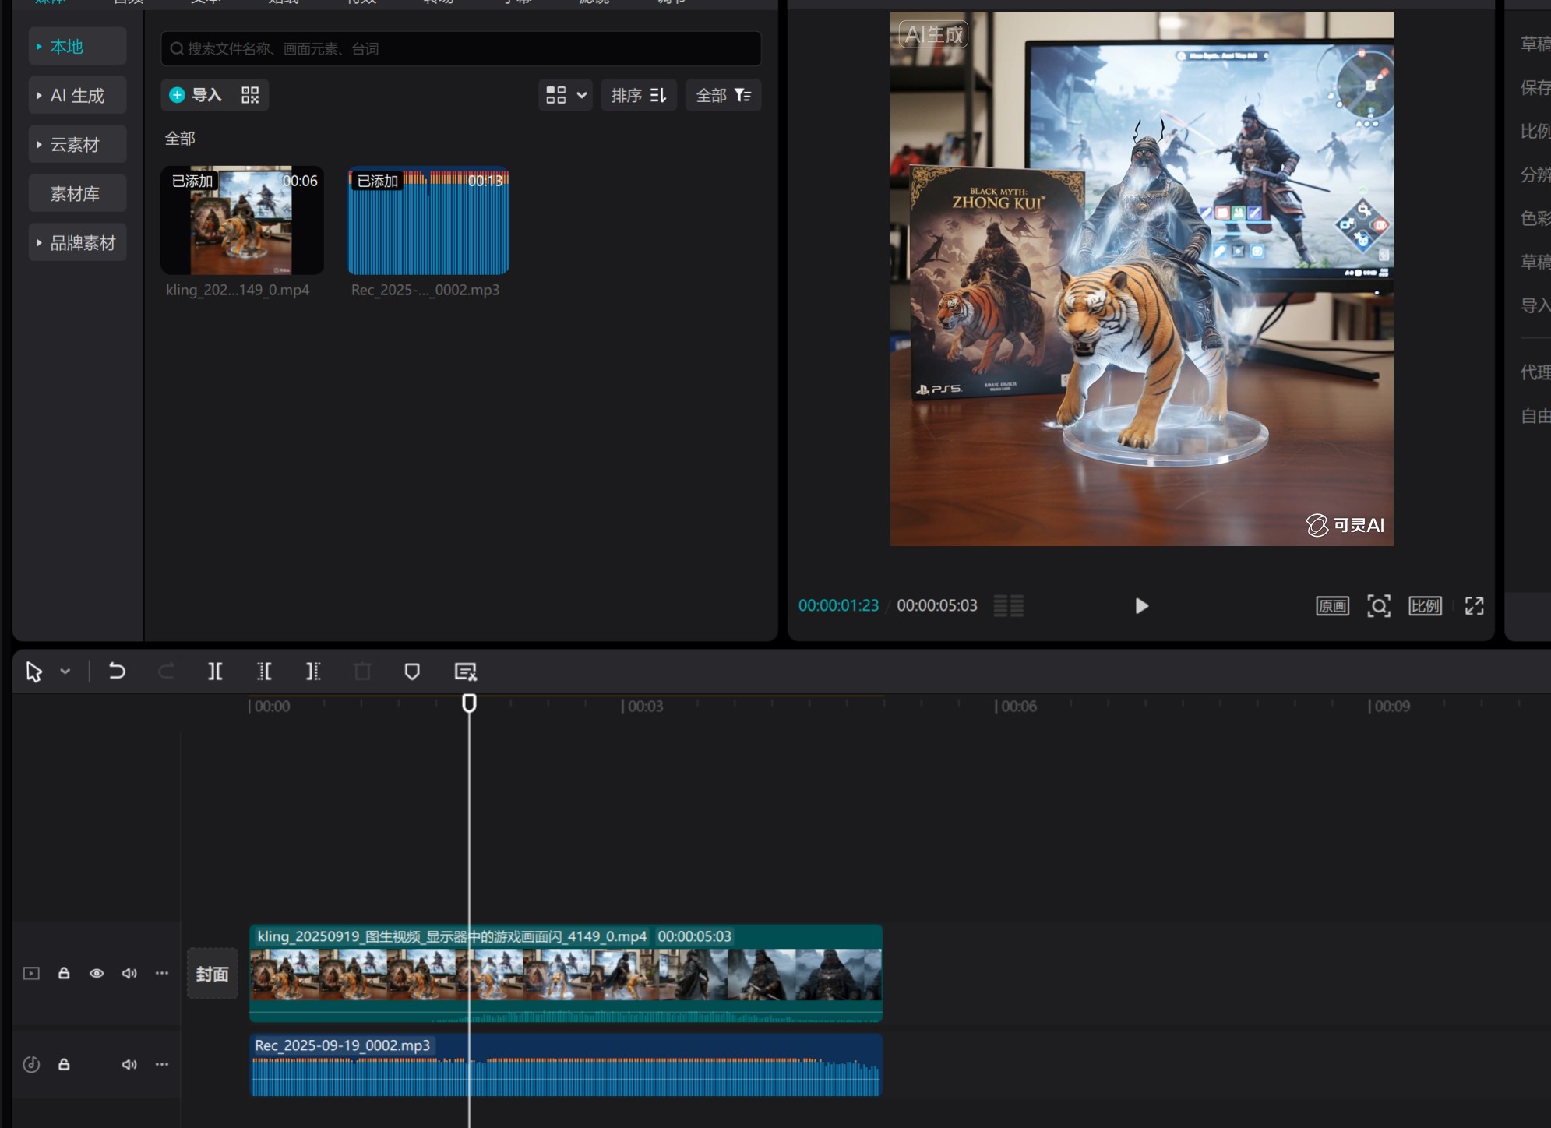Click the timeline playhead handle

pos(469,703)
